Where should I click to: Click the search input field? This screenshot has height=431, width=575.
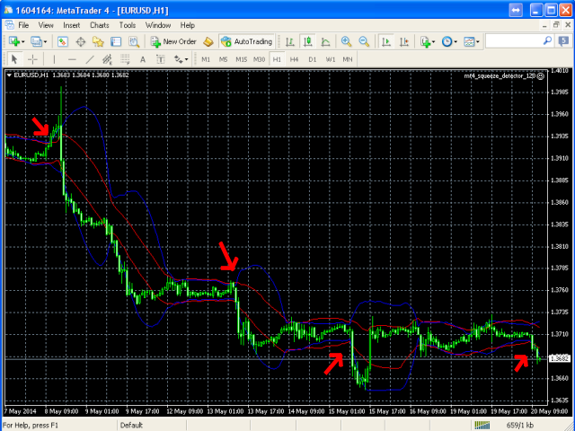point(517,41)
